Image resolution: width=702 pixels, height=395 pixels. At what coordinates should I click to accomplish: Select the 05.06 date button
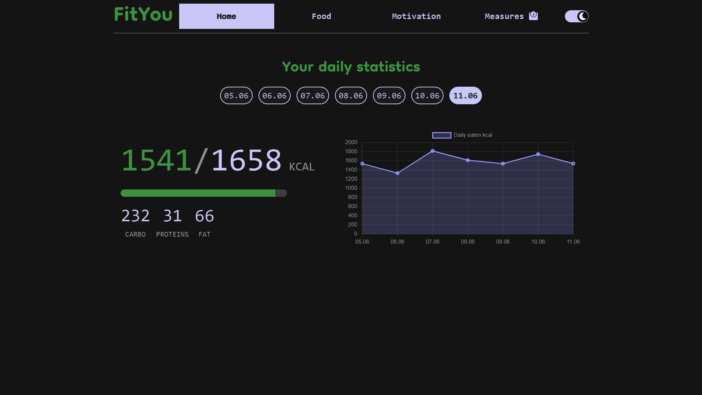pos(236,95)
